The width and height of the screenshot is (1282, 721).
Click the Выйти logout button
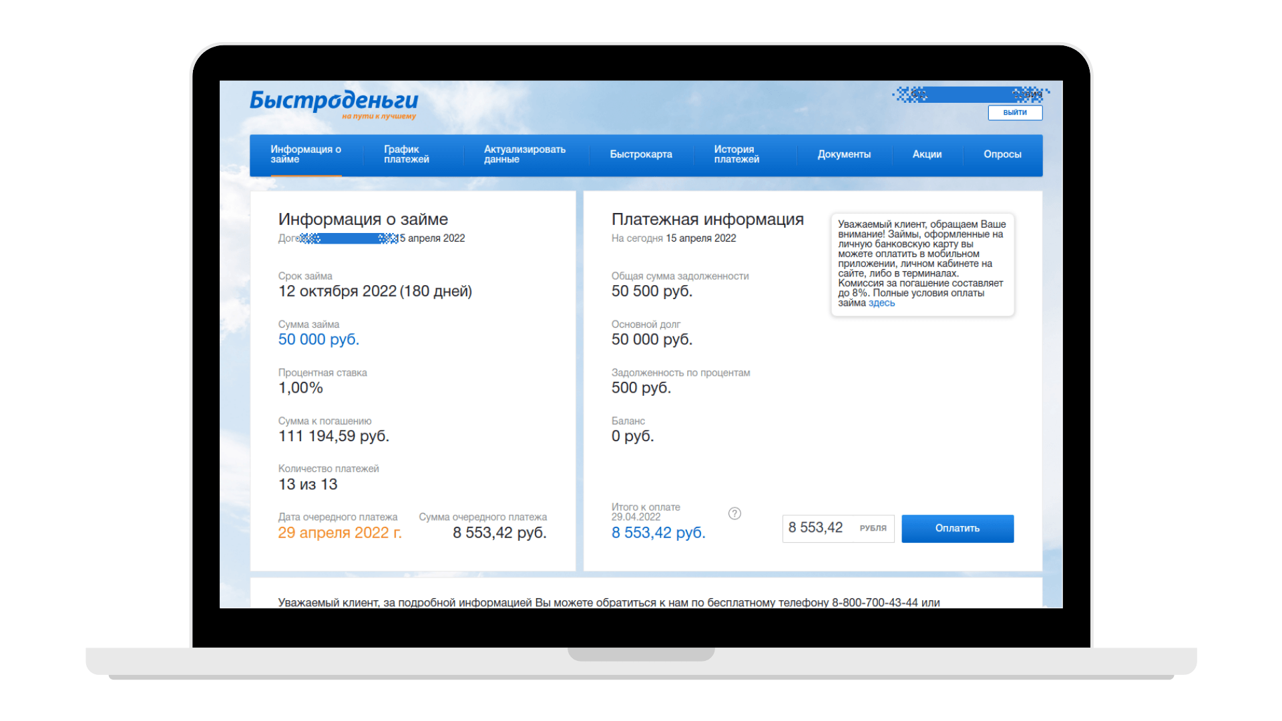click(1015, 112)
